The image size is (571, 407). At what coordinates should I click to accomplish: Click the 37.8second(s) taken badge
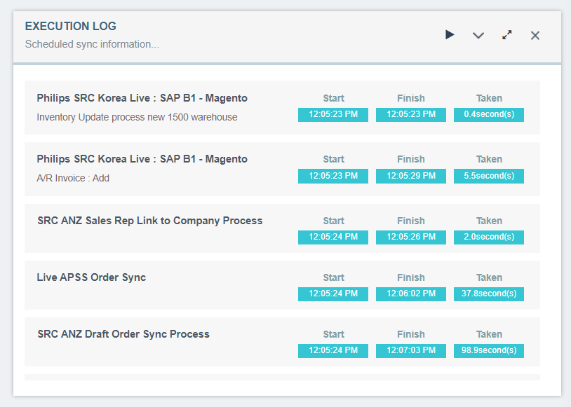pos(489,294)
